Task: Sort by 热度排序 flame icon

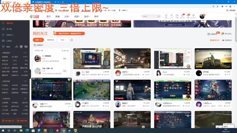Action: pos(223,40)
